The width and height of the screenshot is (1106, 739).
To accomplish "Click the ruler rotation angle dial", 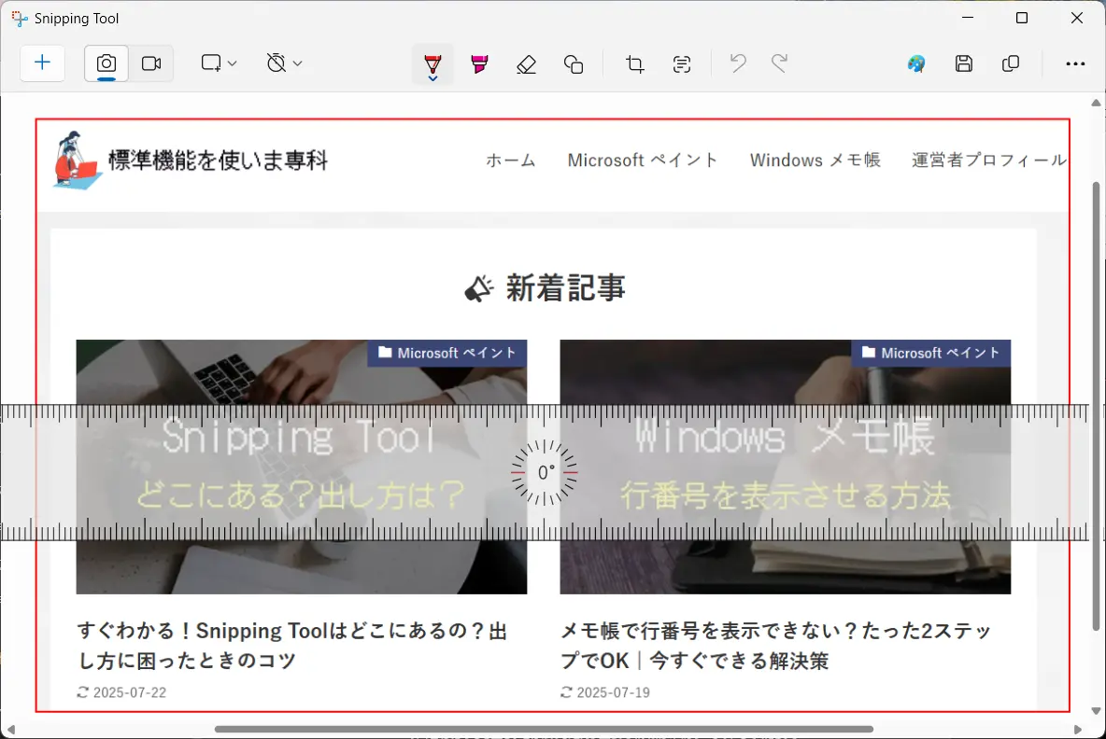I will coord(545,473).
